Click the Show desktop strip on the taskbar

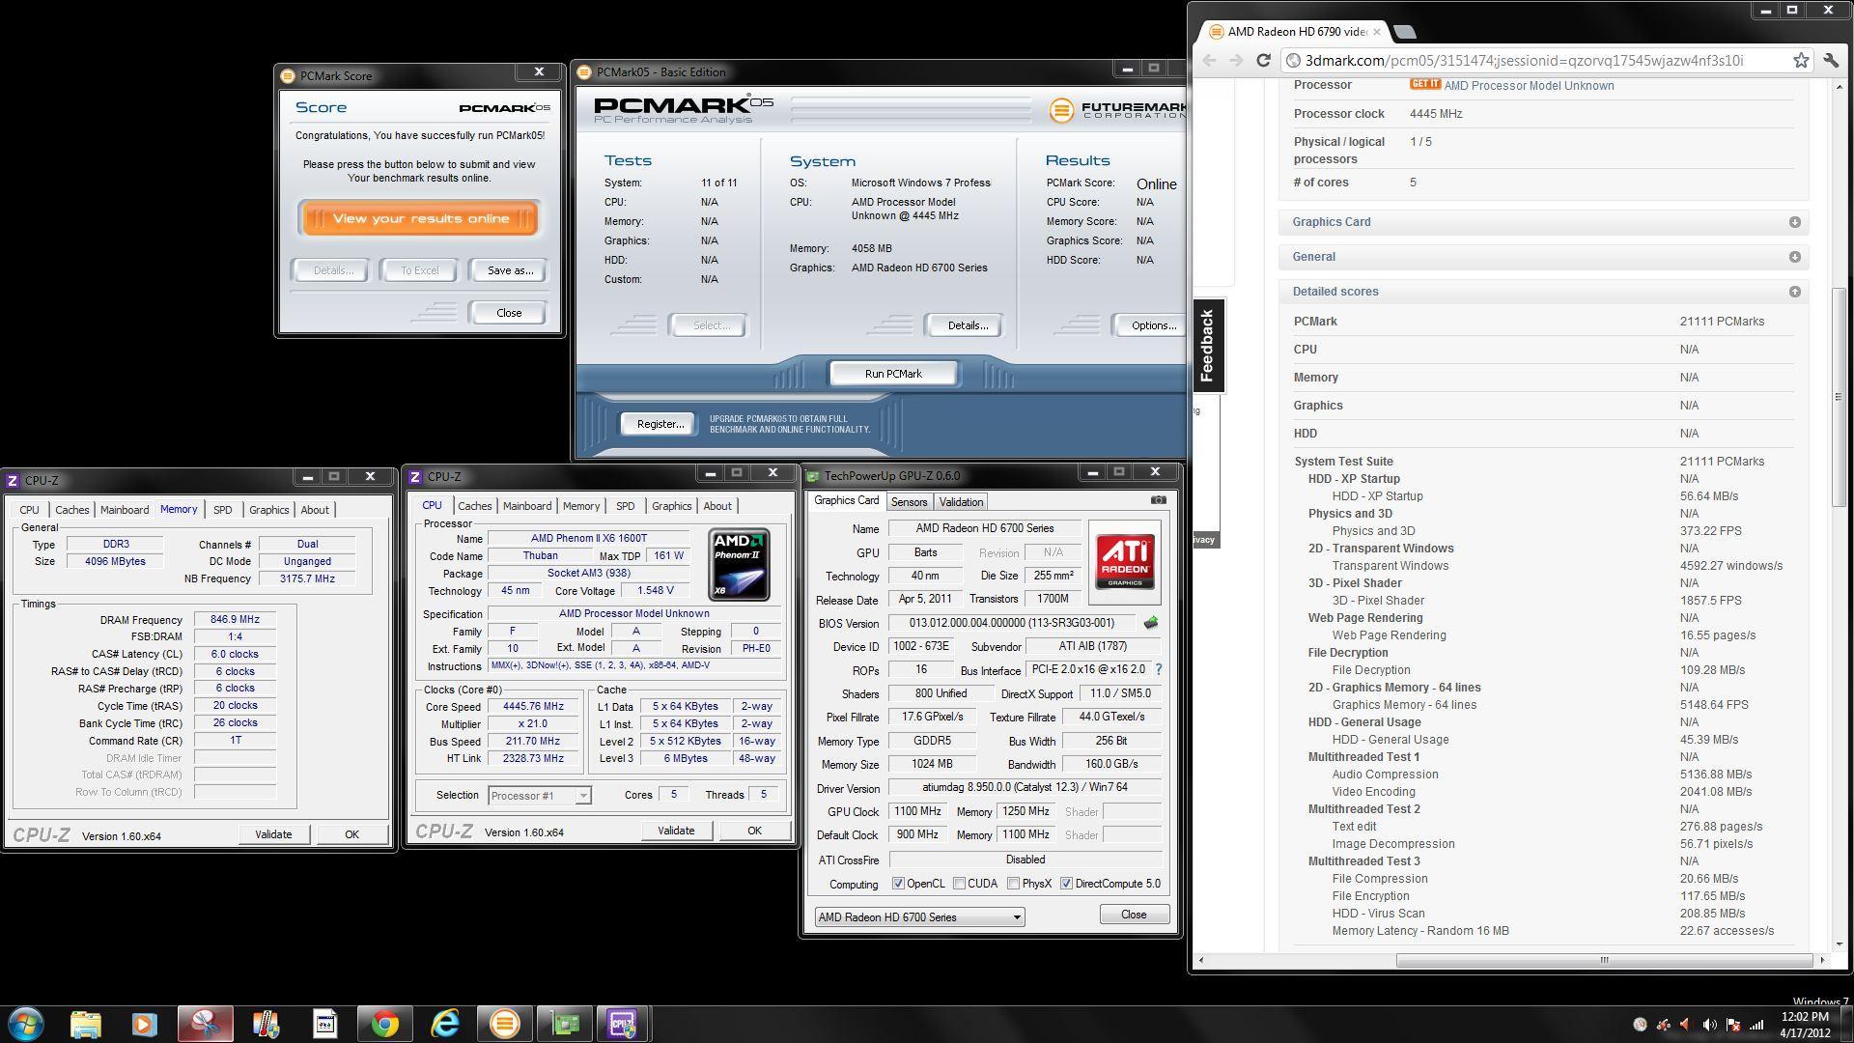(x=1847, y=1024)
